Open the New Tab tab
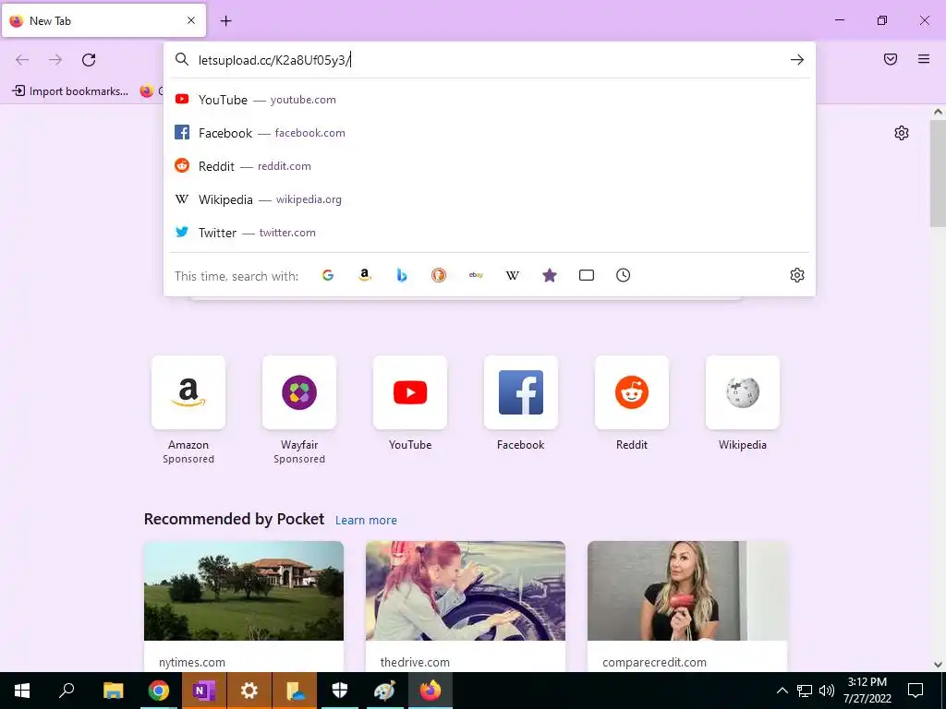 103,20
